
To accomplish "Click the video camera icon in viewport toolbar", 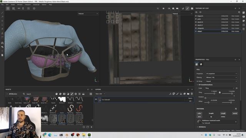I will tap(177, 8).
